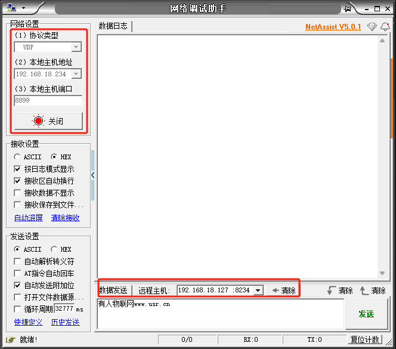Viewport: 396px width, 349px height.
Task: Open the app icon menu in title bar
Action: [x=14, y=8]
